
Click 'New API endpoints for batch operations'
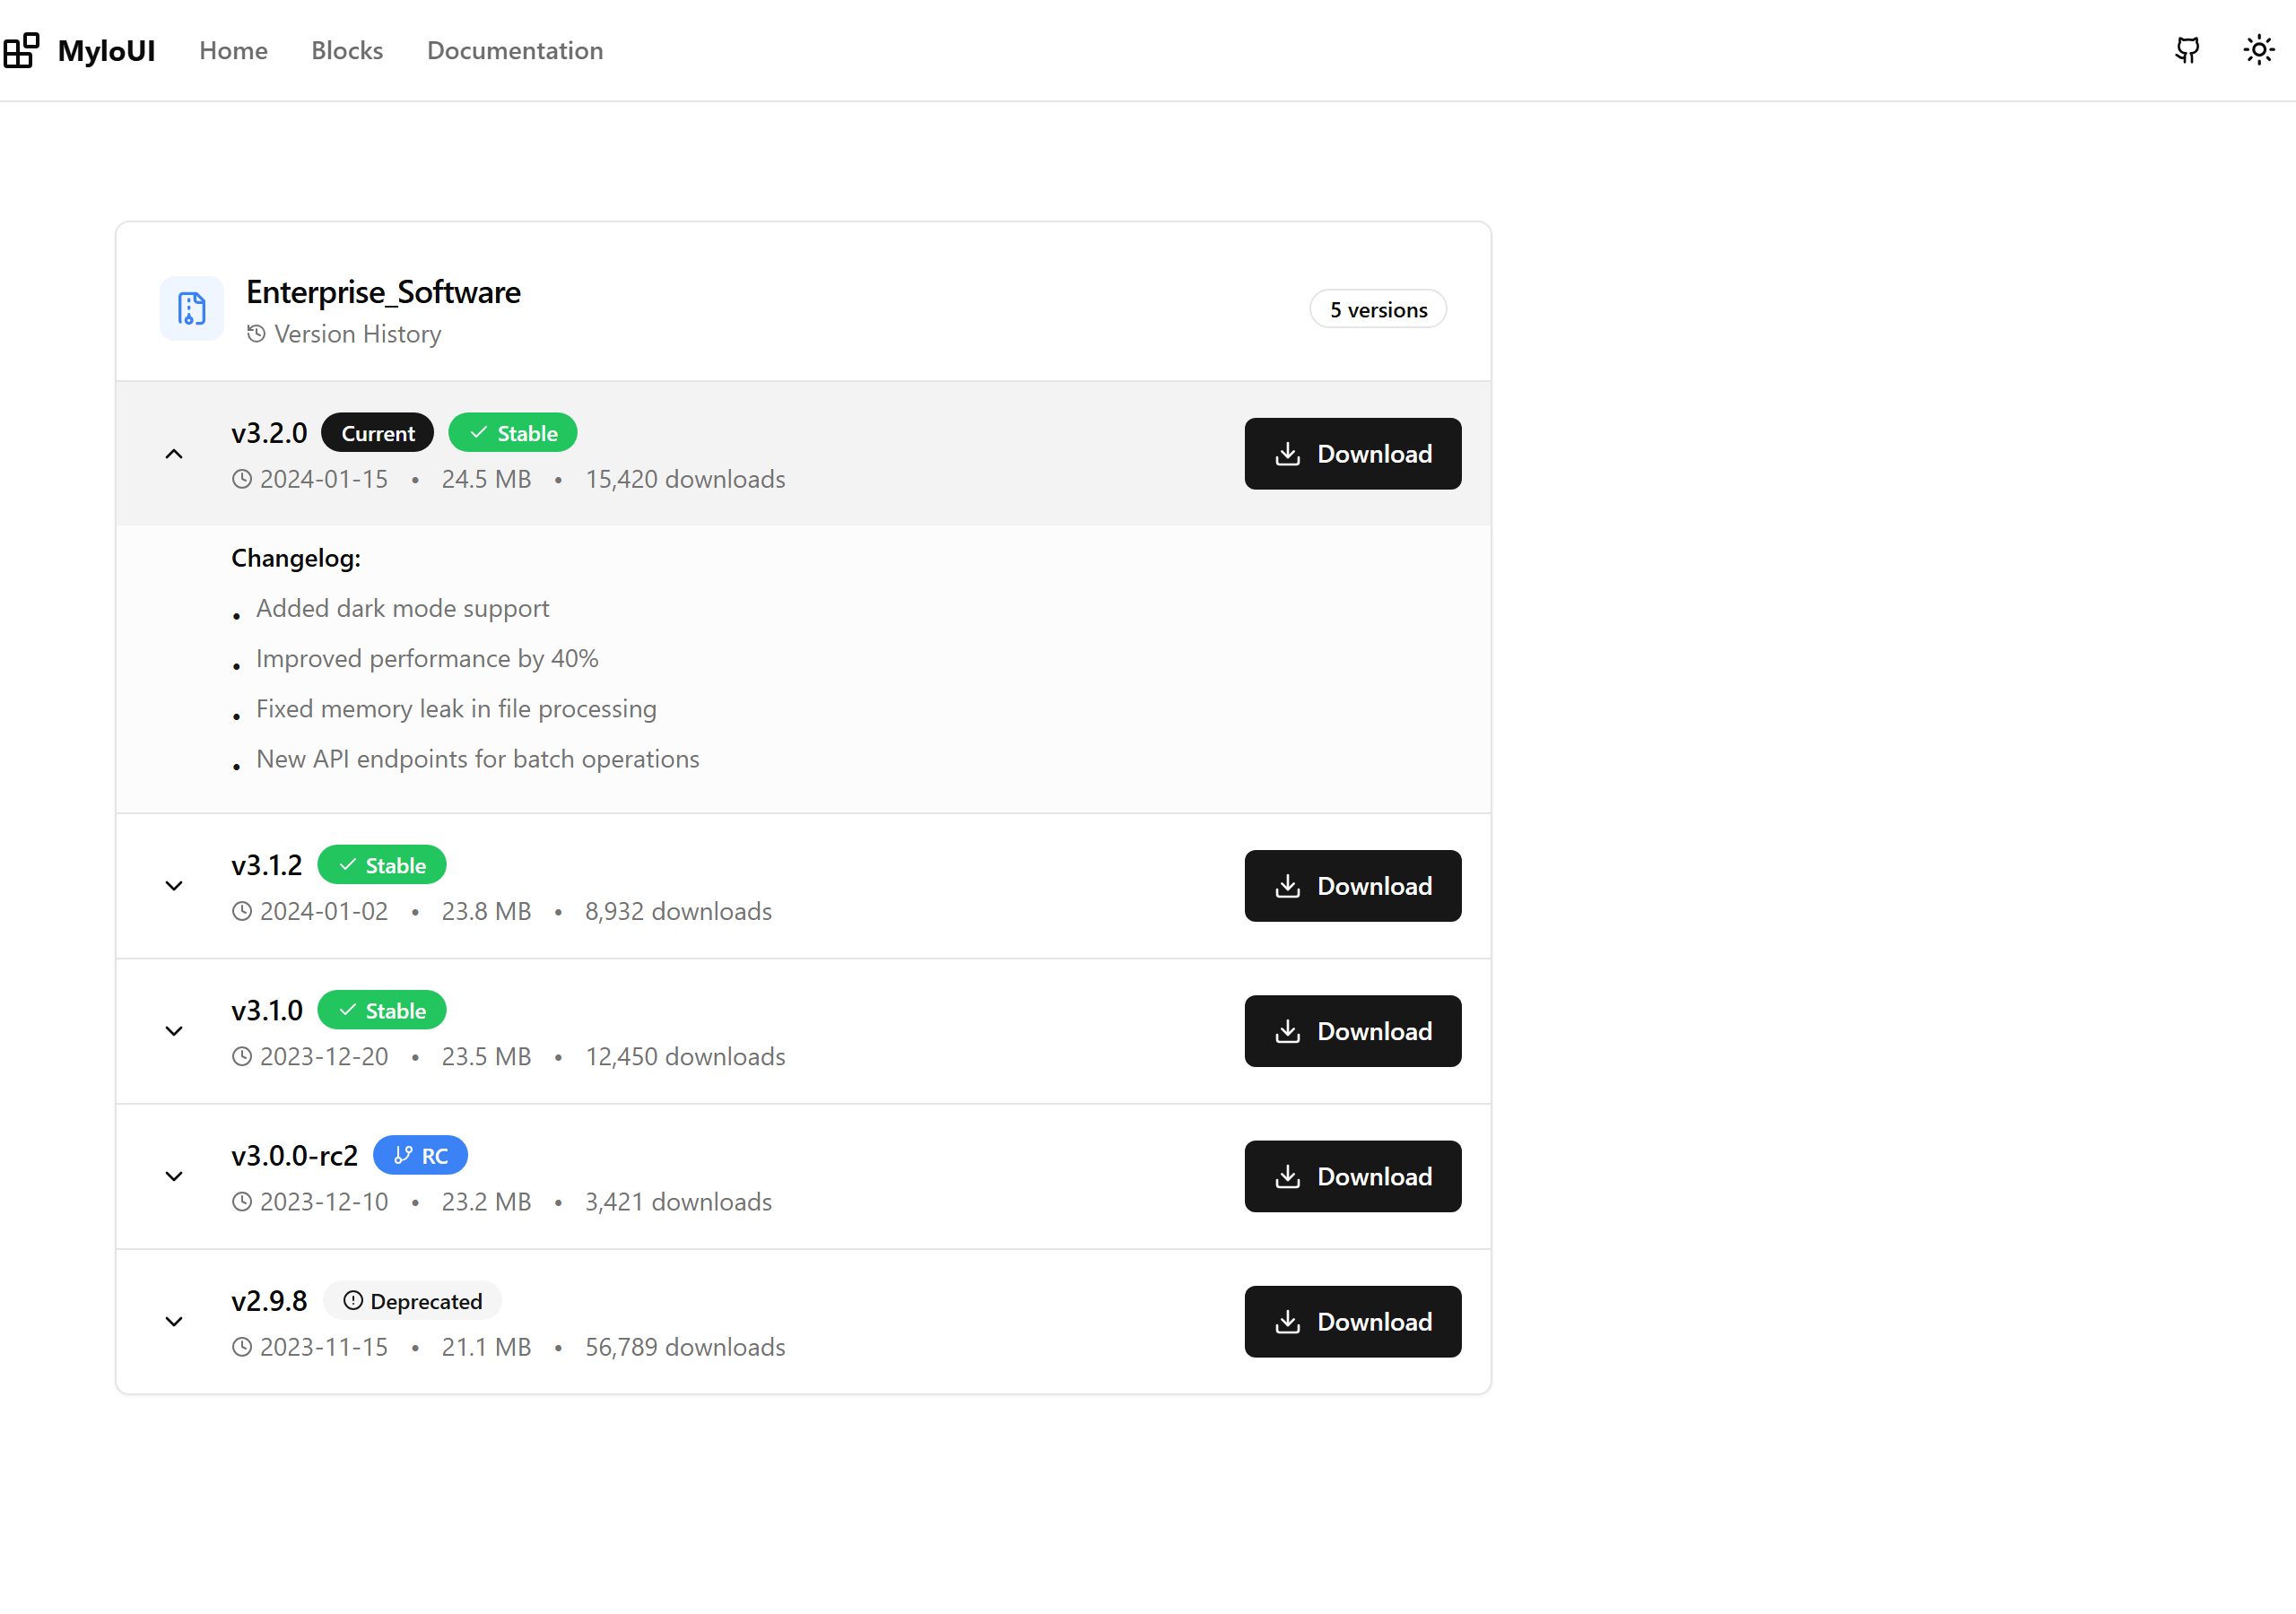478,759
